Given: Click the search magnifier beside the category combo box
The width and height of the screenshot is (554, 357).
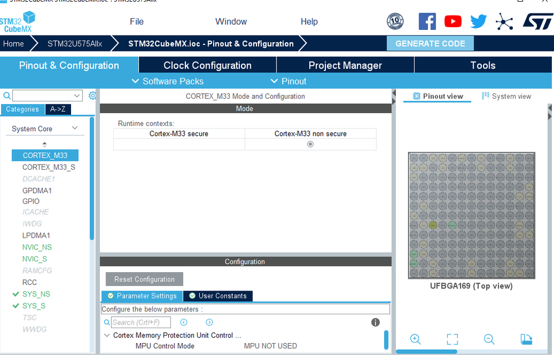Looking at the screenshot, I should tap(7, 95).
